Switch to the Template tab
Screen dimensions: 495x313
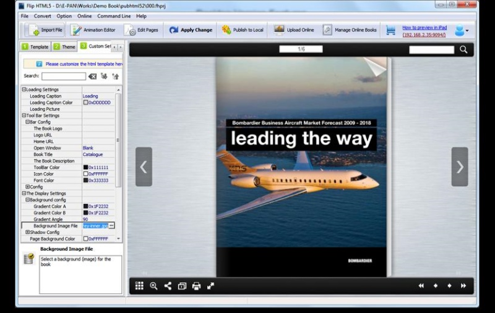[35, 46]
